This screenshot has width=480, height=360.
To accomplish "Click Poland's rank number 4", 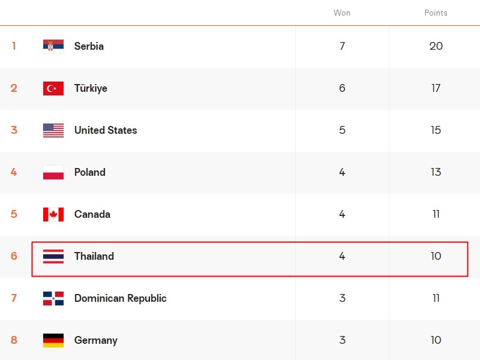I will pos(14,172).
